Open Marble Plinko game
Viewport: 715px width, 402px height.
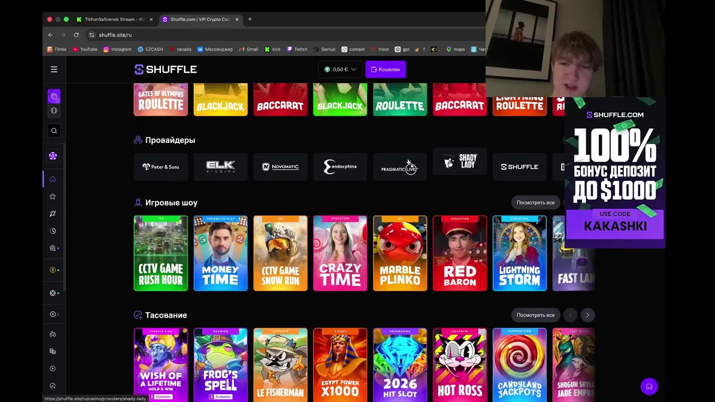tap(400, 253)
